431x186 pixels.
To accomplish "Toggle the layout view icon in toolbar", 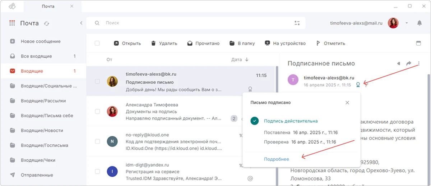I will click(x=418, y=43).
